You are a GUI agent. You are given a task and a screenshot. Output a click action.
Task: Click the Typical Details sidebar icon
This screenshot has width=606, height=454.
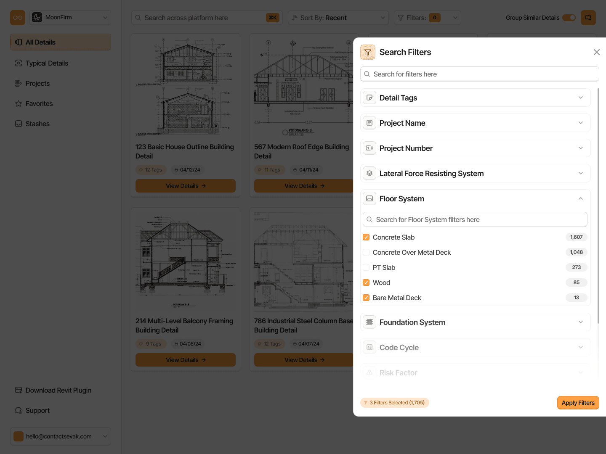(19, 63)
